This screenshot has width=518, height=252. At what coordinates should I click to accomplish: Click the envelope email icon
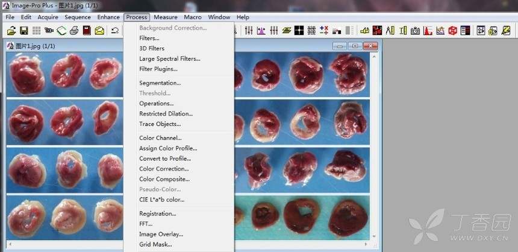point(99,30)
